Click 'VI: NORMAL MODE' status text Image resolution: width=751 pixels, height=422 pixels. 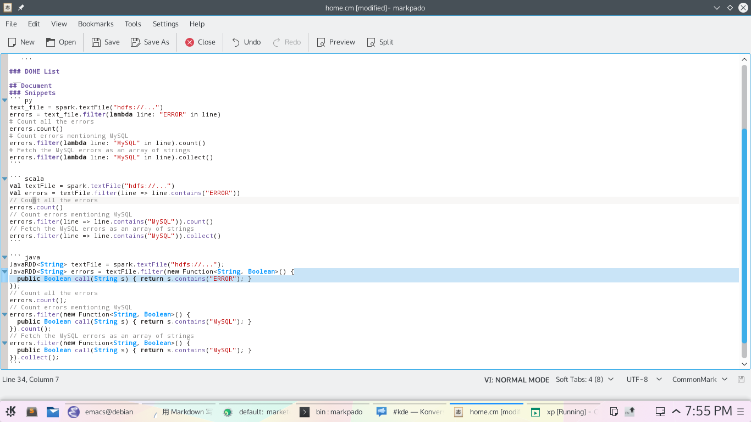(x=516, y=380)
